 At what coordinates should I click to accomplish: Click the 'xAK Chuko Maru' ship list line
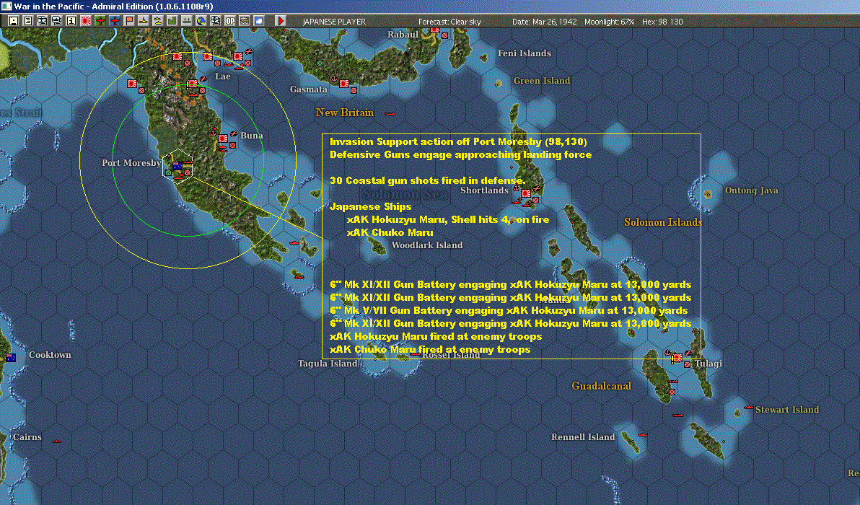(390, 232)
